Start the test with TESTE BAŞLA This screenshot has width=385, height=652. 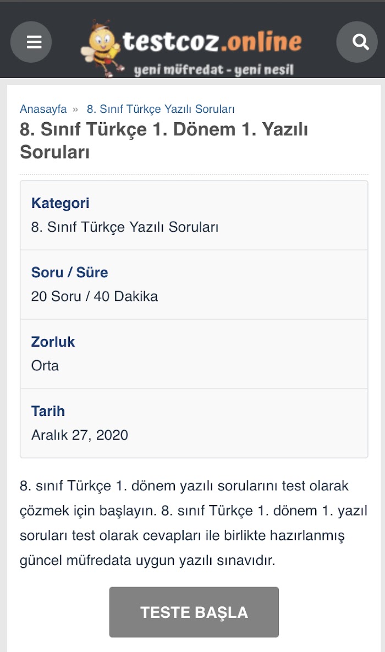point(194,612)
